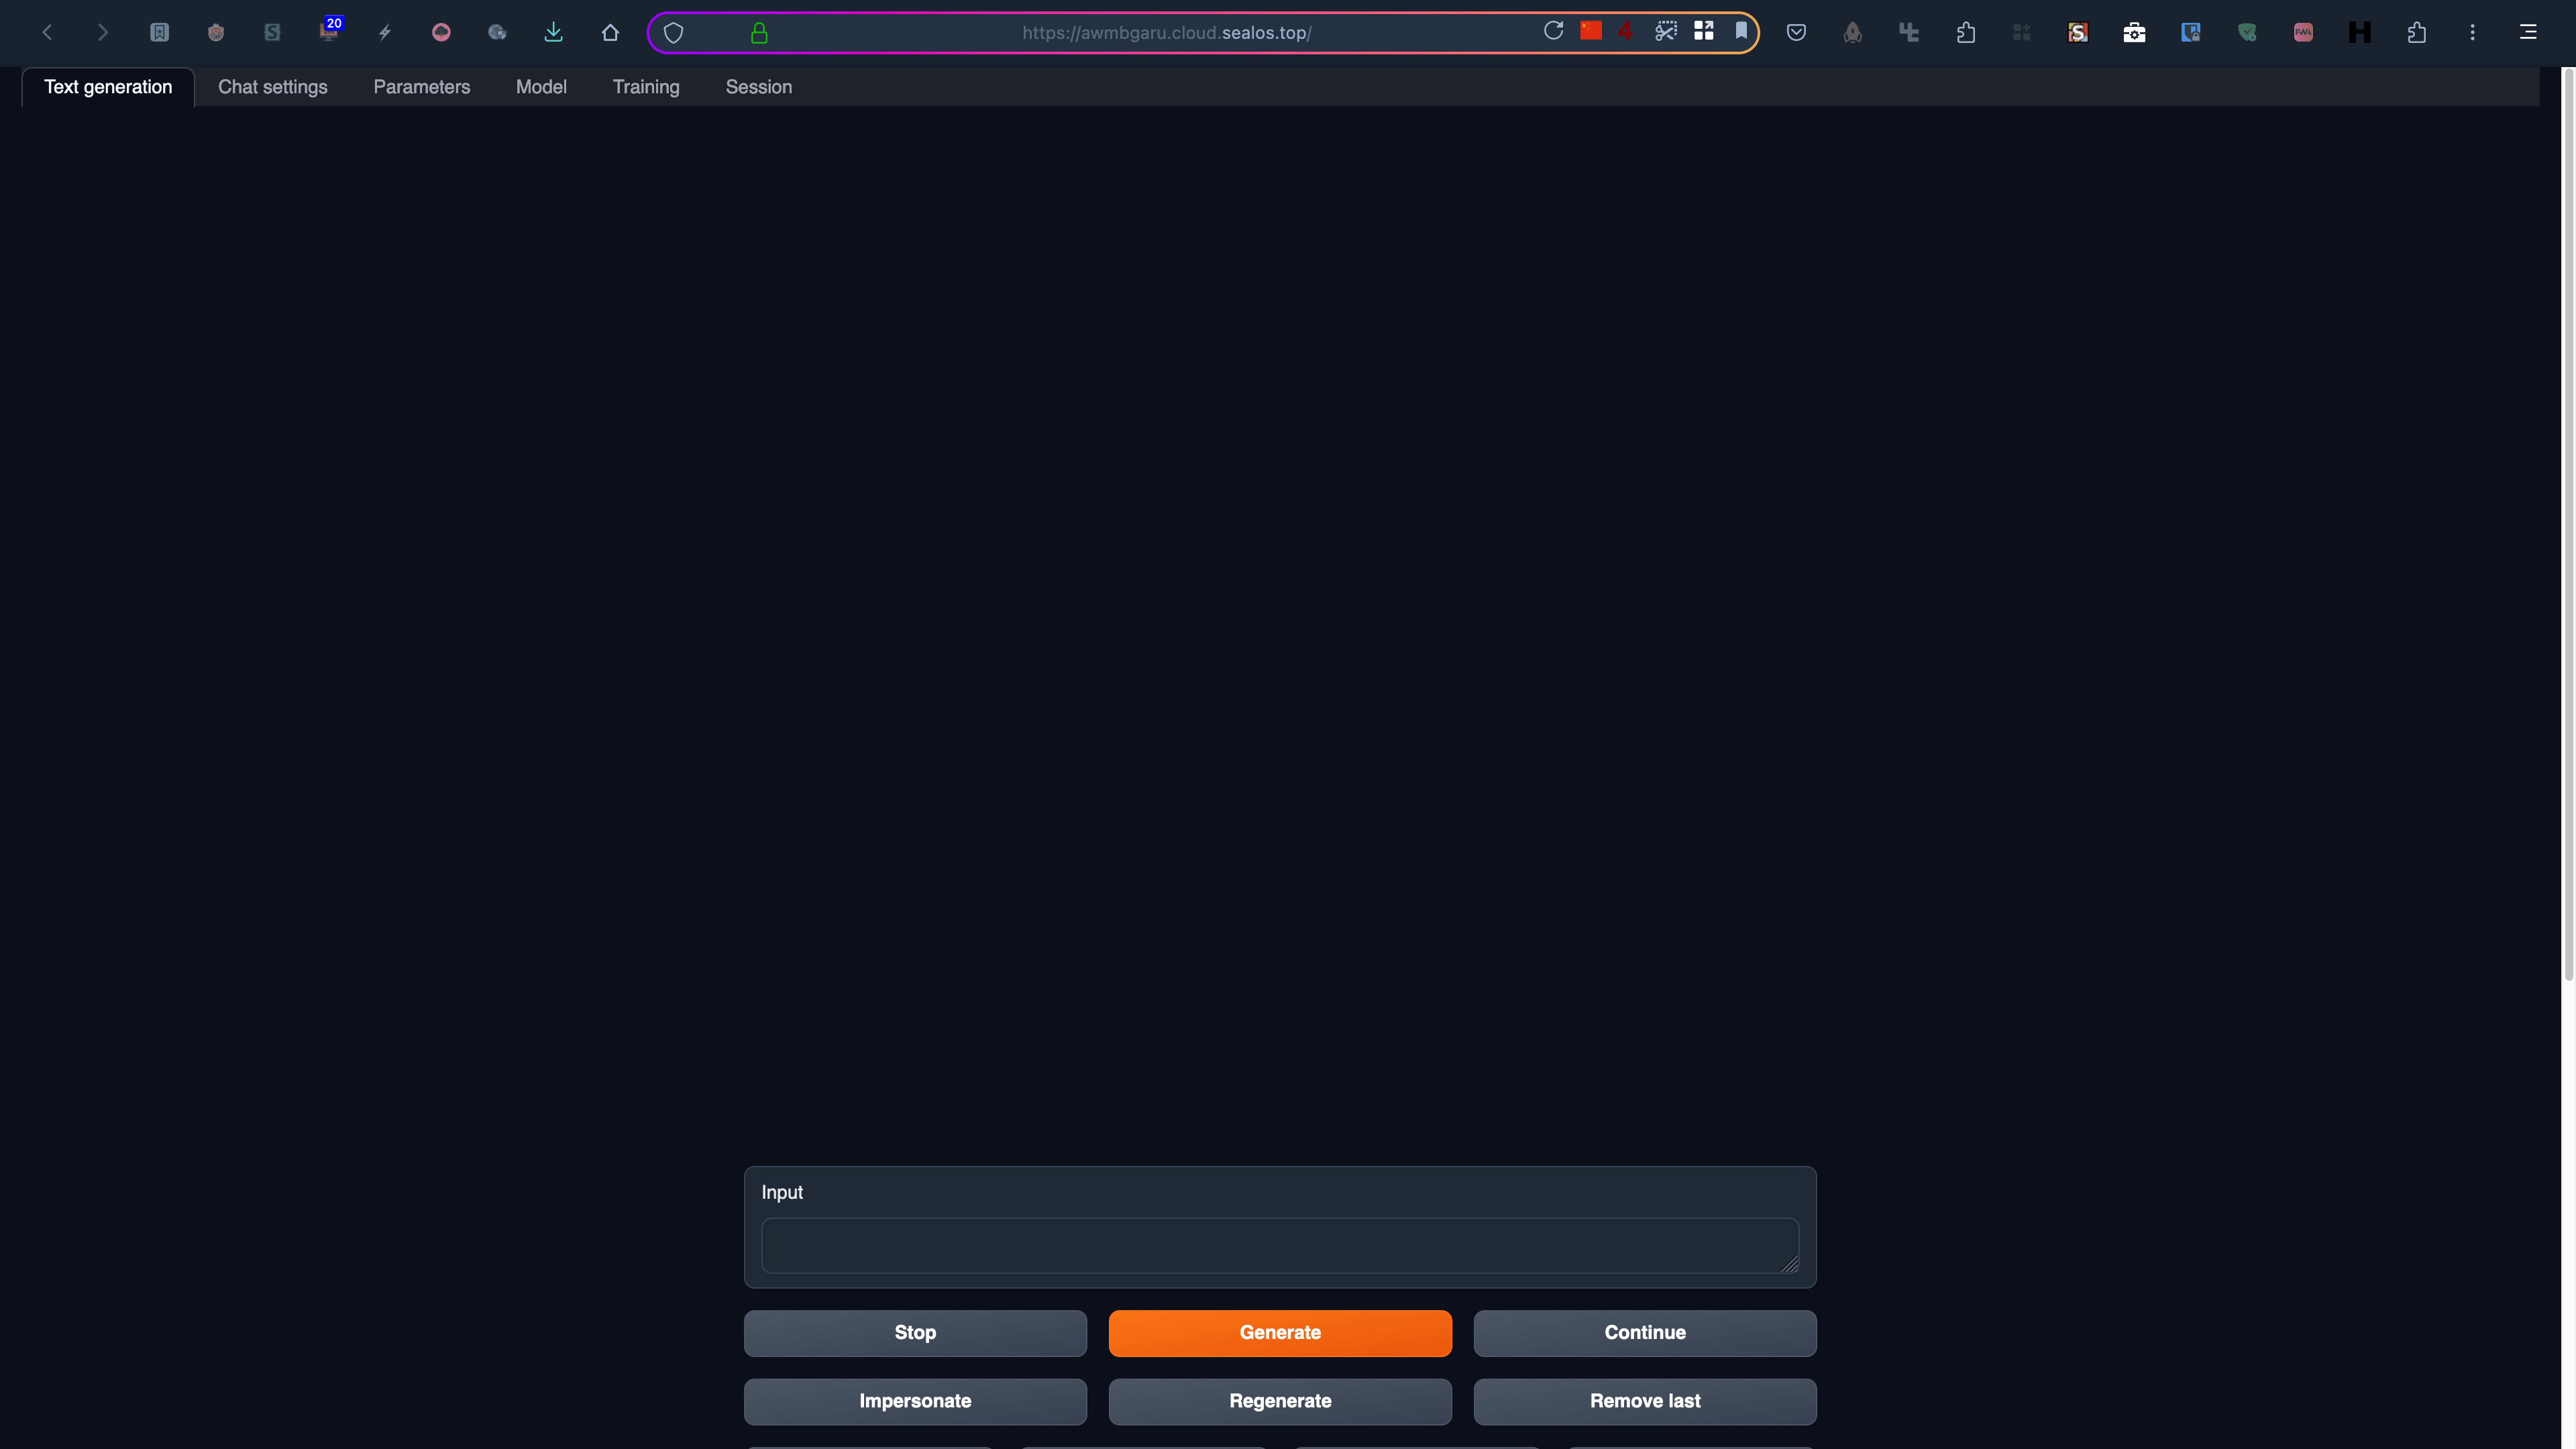
Task: Select the Text generation tab
Action: point(108,87)
